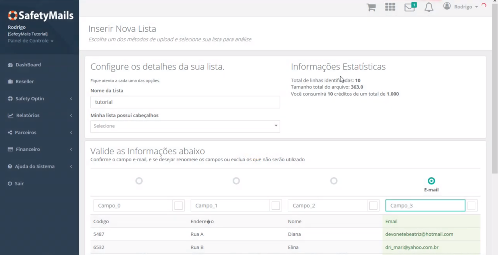The width and height of the screenshot is (498, 255).
Task: Click the Campo_2 name field
Action: pyautogui.click(x=328, y=206)
